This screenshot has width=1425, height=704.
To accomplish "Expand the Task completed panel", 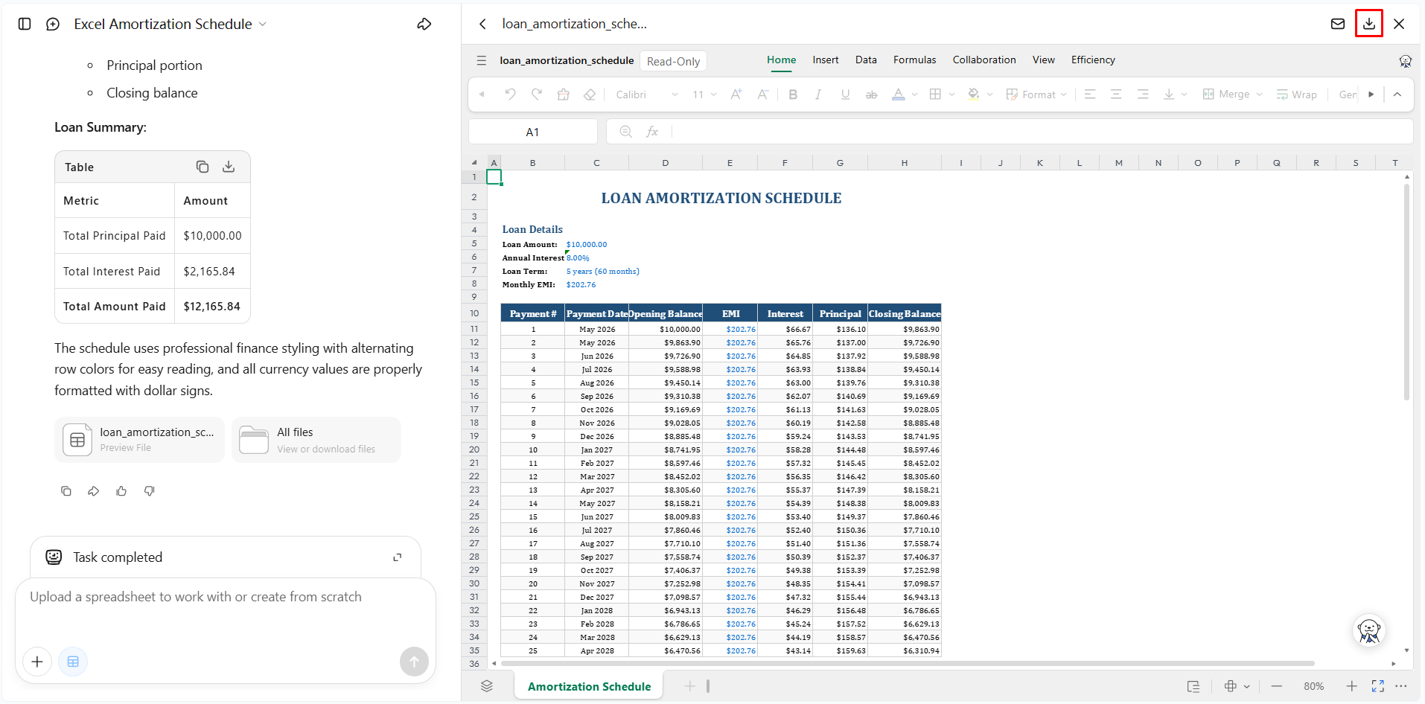I will click(x=398, y=557).
